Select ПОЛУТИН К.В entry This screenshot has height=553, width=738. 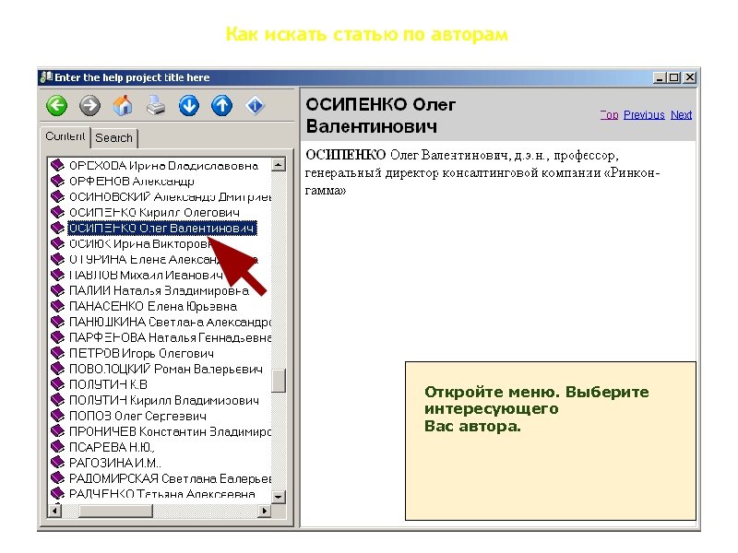108,384
